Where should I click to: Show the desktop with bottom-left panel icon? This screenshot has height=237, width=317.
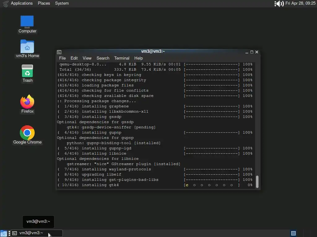[4, 233]
